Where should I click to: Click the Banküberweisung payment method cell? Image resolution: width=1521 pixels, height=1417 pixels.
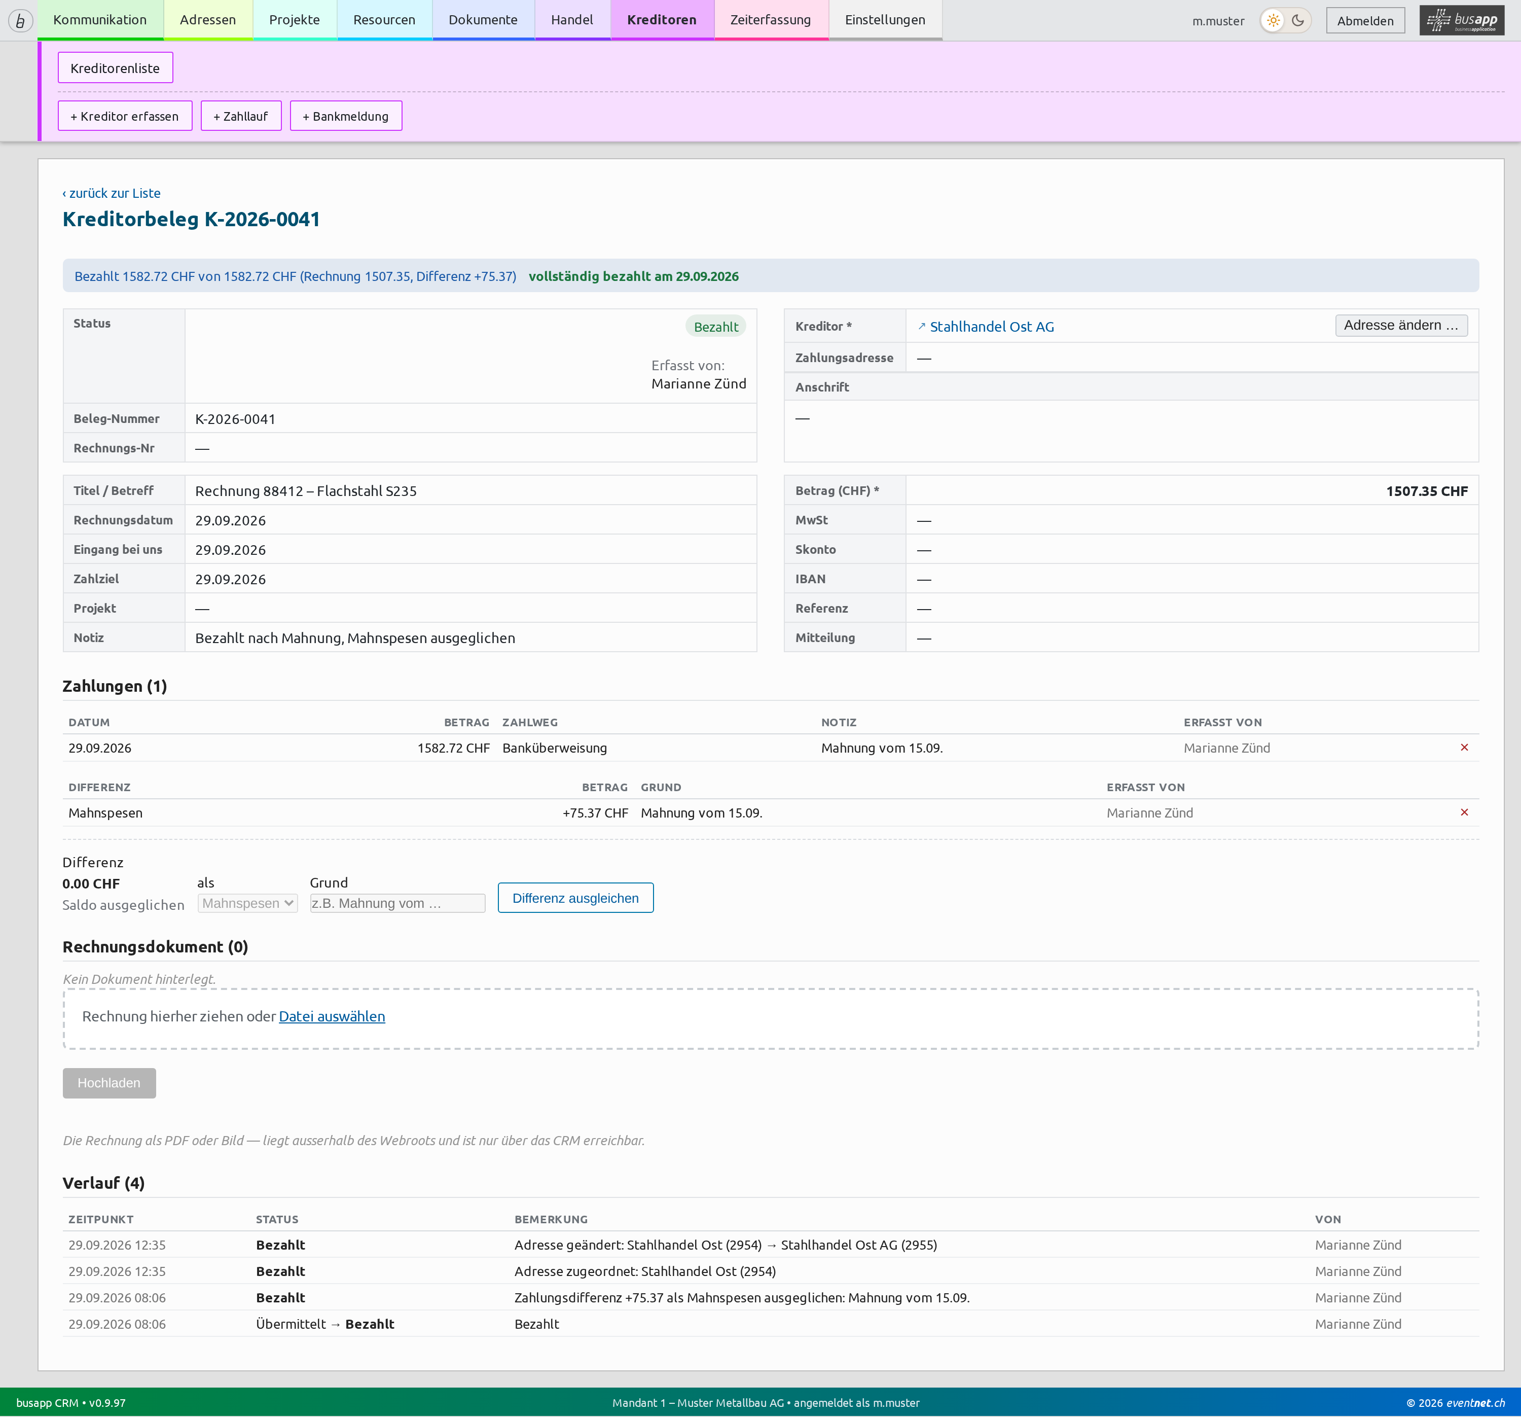[555, 748]
